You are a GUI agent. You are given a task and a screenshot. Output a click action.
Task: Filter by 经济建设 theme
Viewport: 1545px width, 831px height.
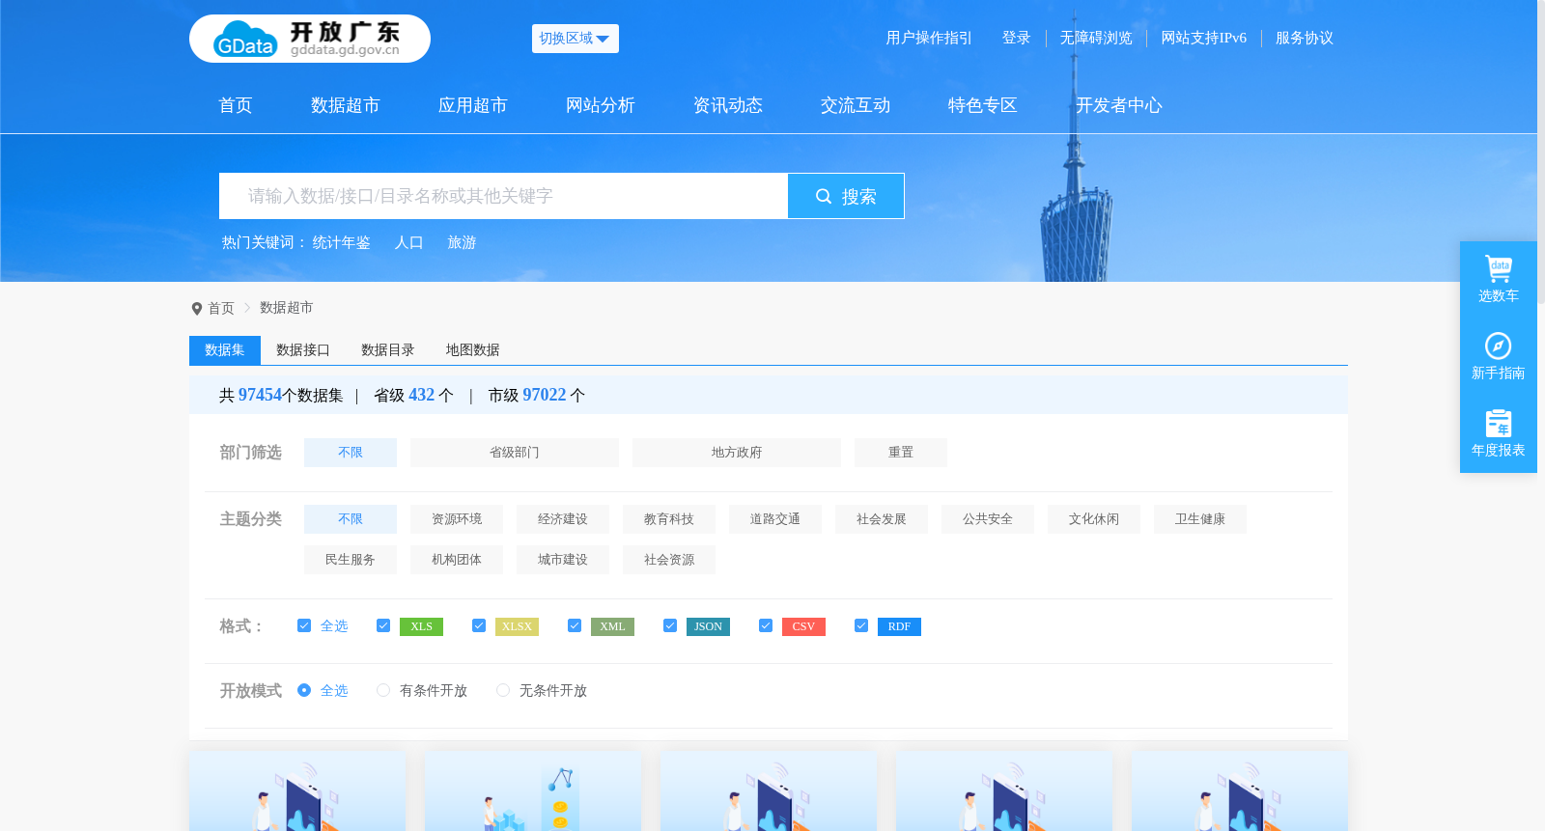click(563, 519)
